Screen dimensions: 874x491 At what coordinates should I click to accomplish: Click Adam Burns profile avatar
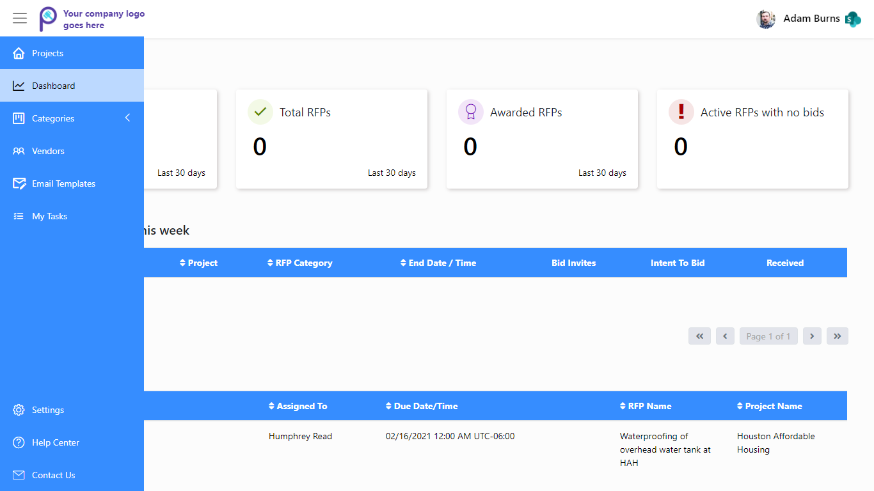tap(766, 19)
